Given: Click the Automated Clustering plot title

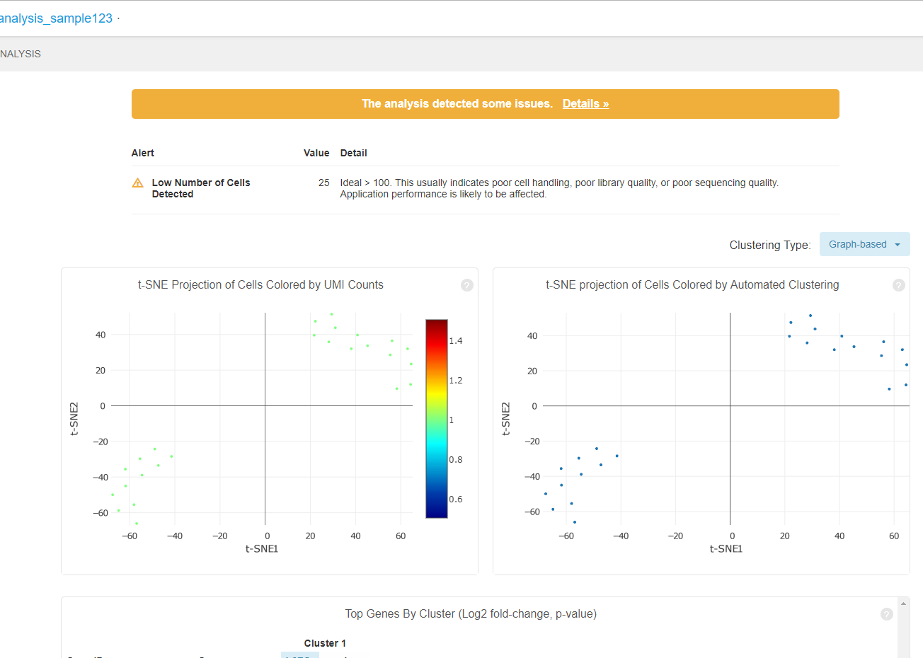Looking at the screenshot, I should click(x=692, y=285).
